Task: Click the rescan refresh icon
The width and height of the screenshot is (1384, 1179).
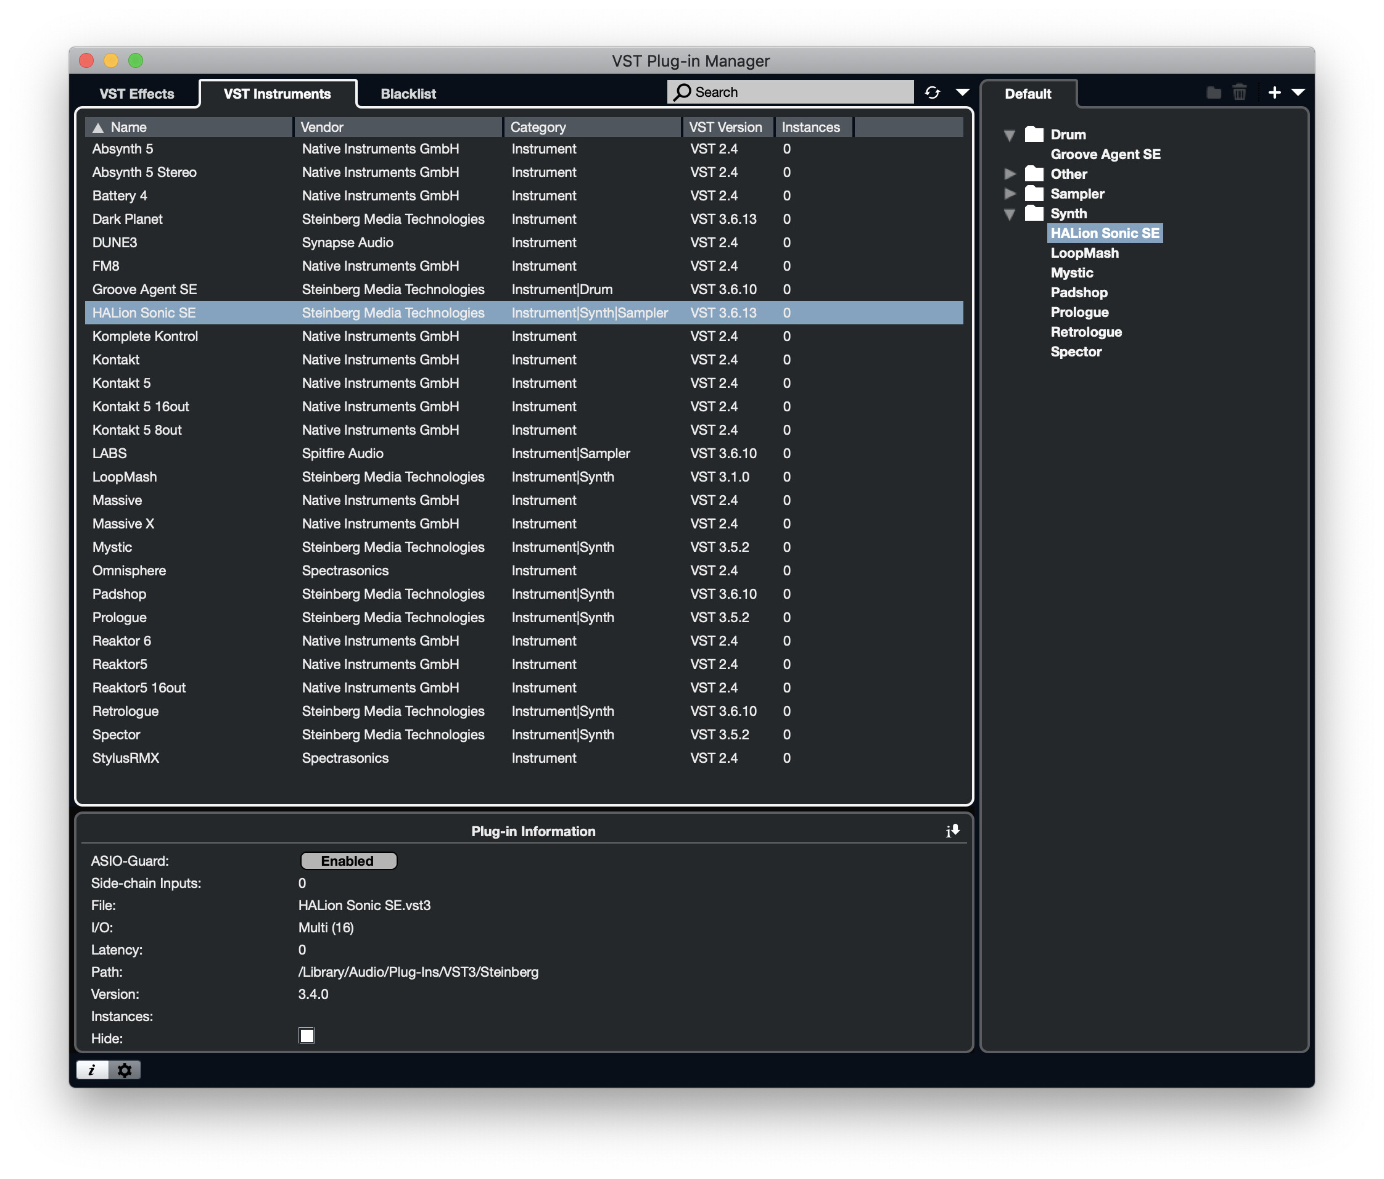Action: pyautogui.click(x=932, y=92)
